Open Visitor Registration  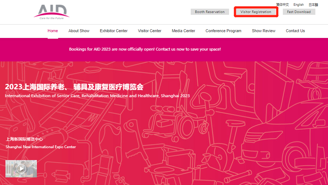(x=256, y=12)
